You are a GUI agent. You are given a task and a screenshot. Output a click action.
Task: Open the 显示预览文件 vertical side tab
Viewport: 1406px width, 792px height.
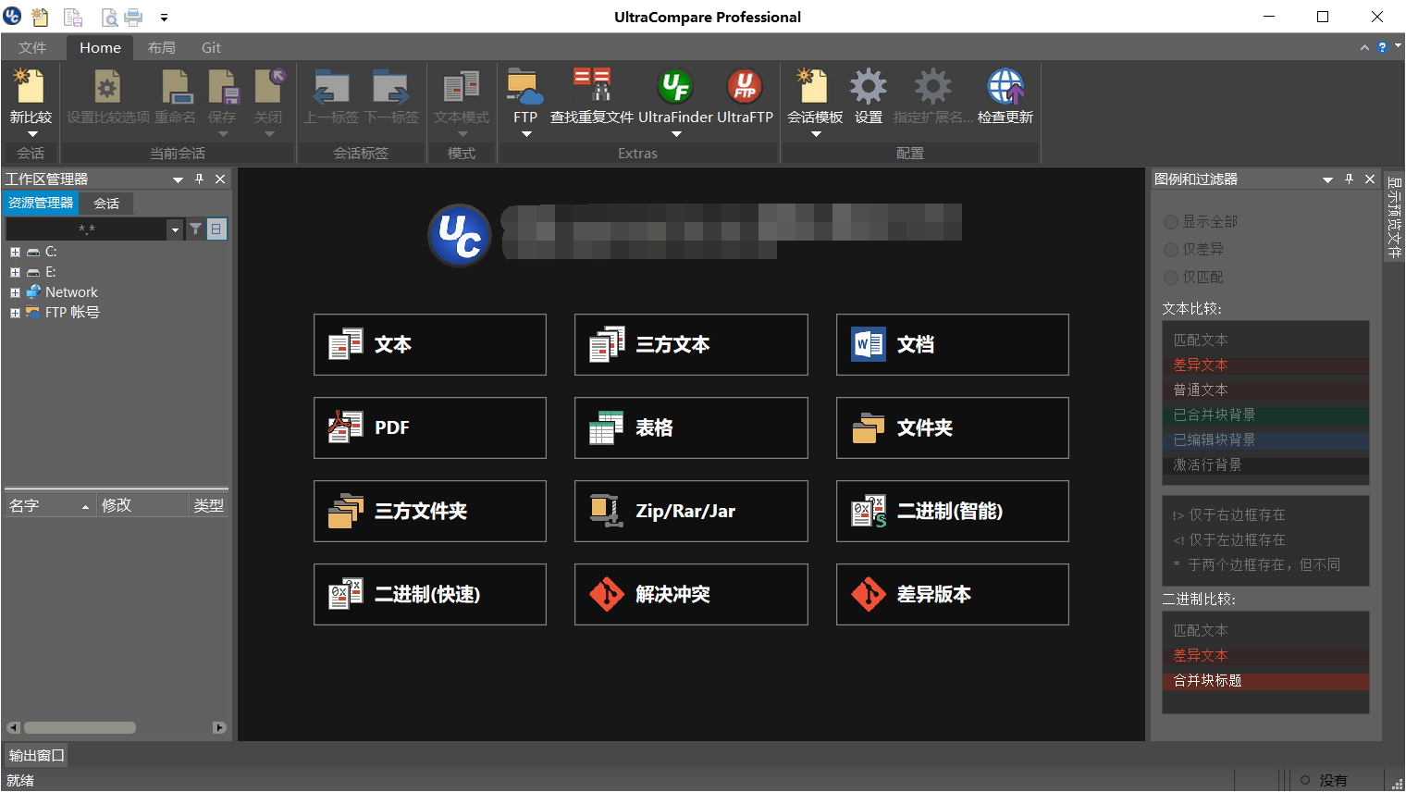[1394, 217]
